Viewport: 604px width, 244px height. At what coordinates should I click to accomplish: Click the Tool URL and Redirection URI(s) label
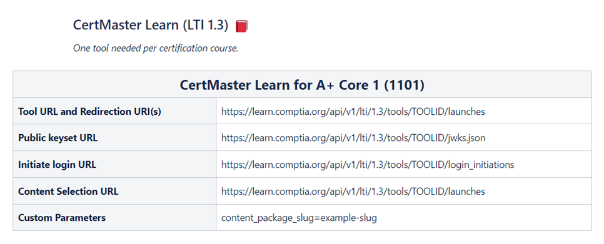[x=89, y=112]
